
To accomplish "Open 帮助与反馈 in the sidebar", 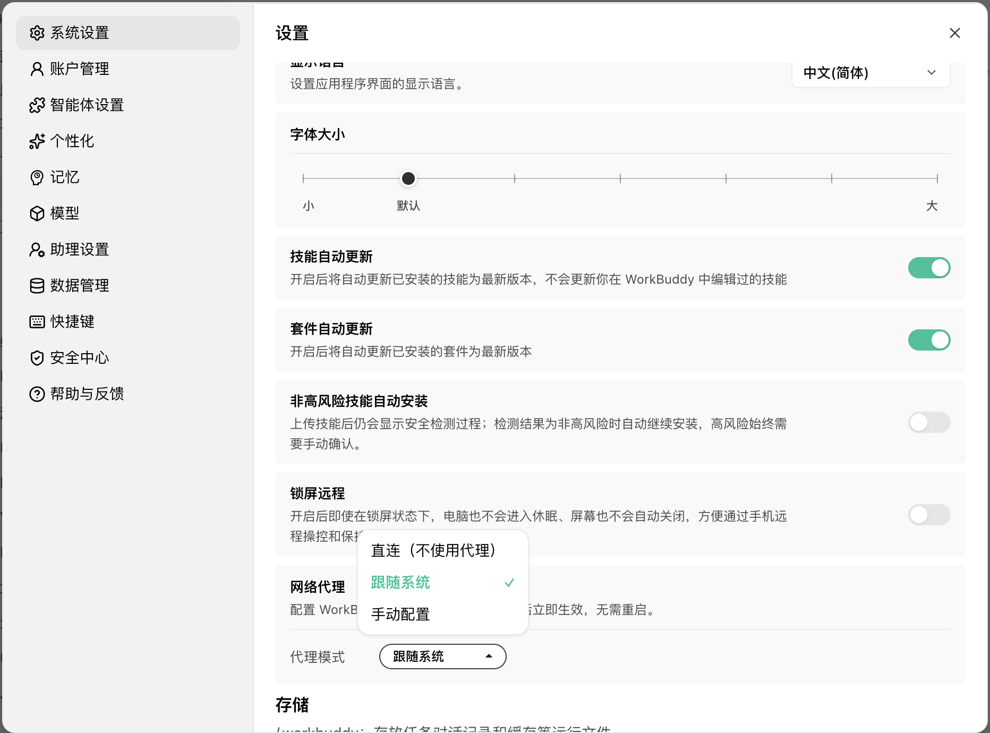I will pyautogui.click(x=128, y=394).
